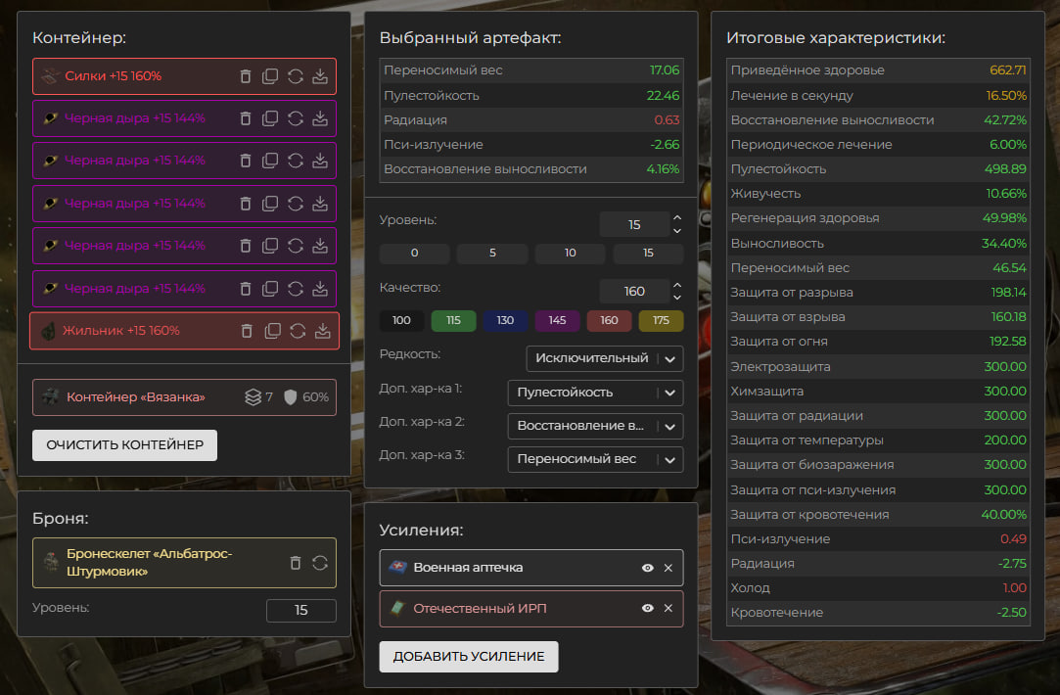Click save icon on Жильник artifact row
Viewport: 1060px width, 695px height.
click(322, 331)
